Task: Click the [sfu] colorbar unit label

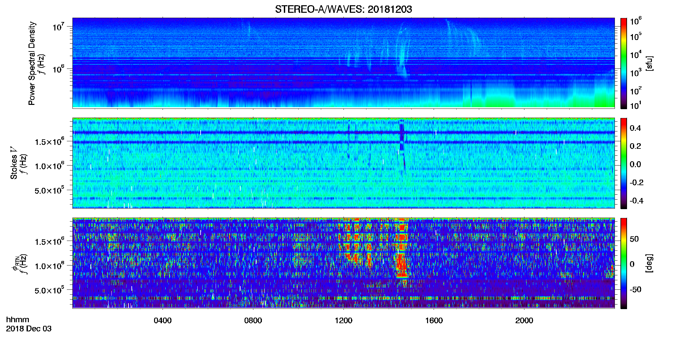Action: tap(650, 63)
